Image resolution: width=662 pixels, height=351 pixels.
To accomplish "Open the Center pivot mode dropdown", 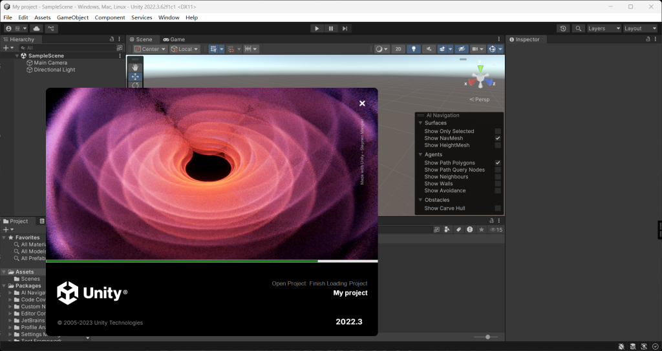I will click(x=150, y=49).
